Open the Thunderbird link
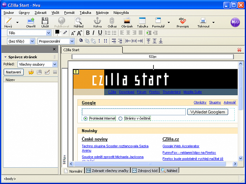 [x=172, y=92]
